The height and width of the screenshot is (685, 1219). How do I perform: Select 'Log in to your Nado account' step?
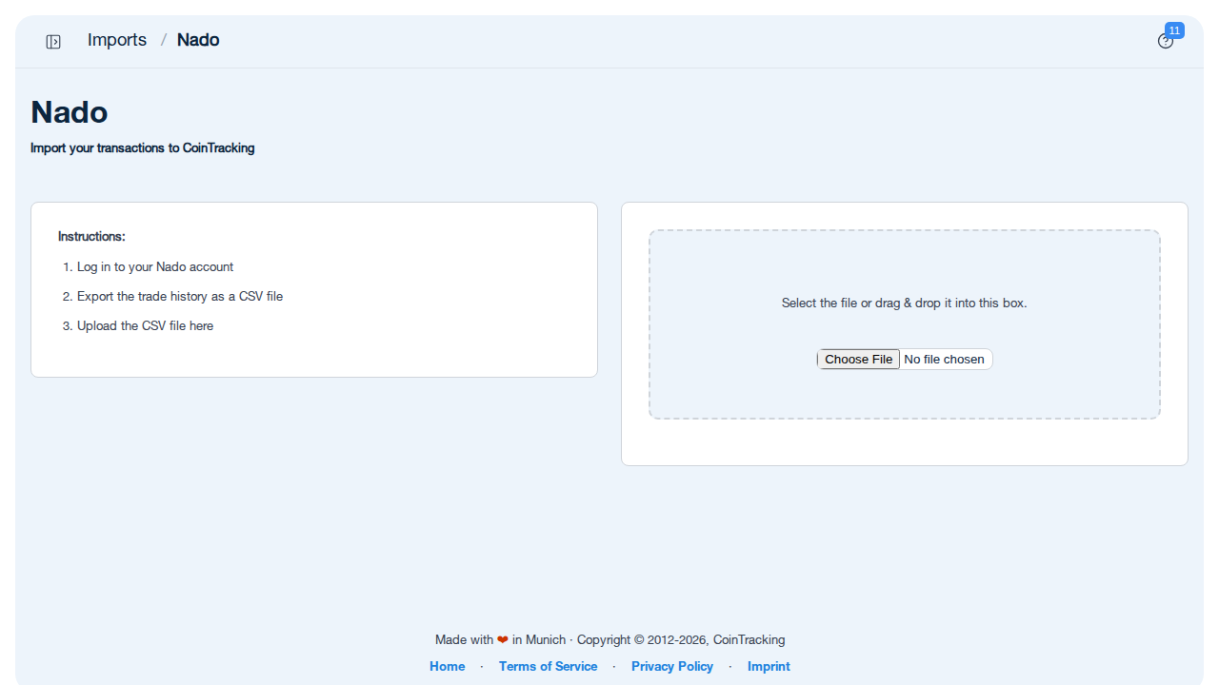155,266
